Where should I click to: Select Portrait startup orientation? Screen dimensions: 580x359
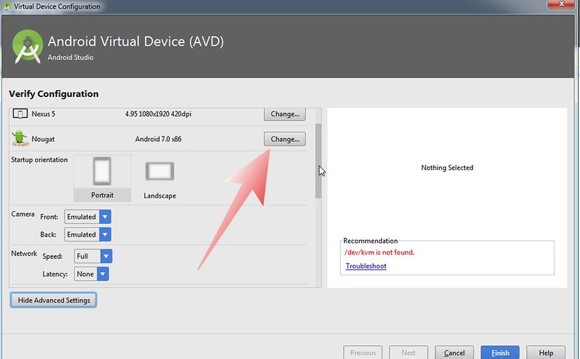tap(102, 178)
